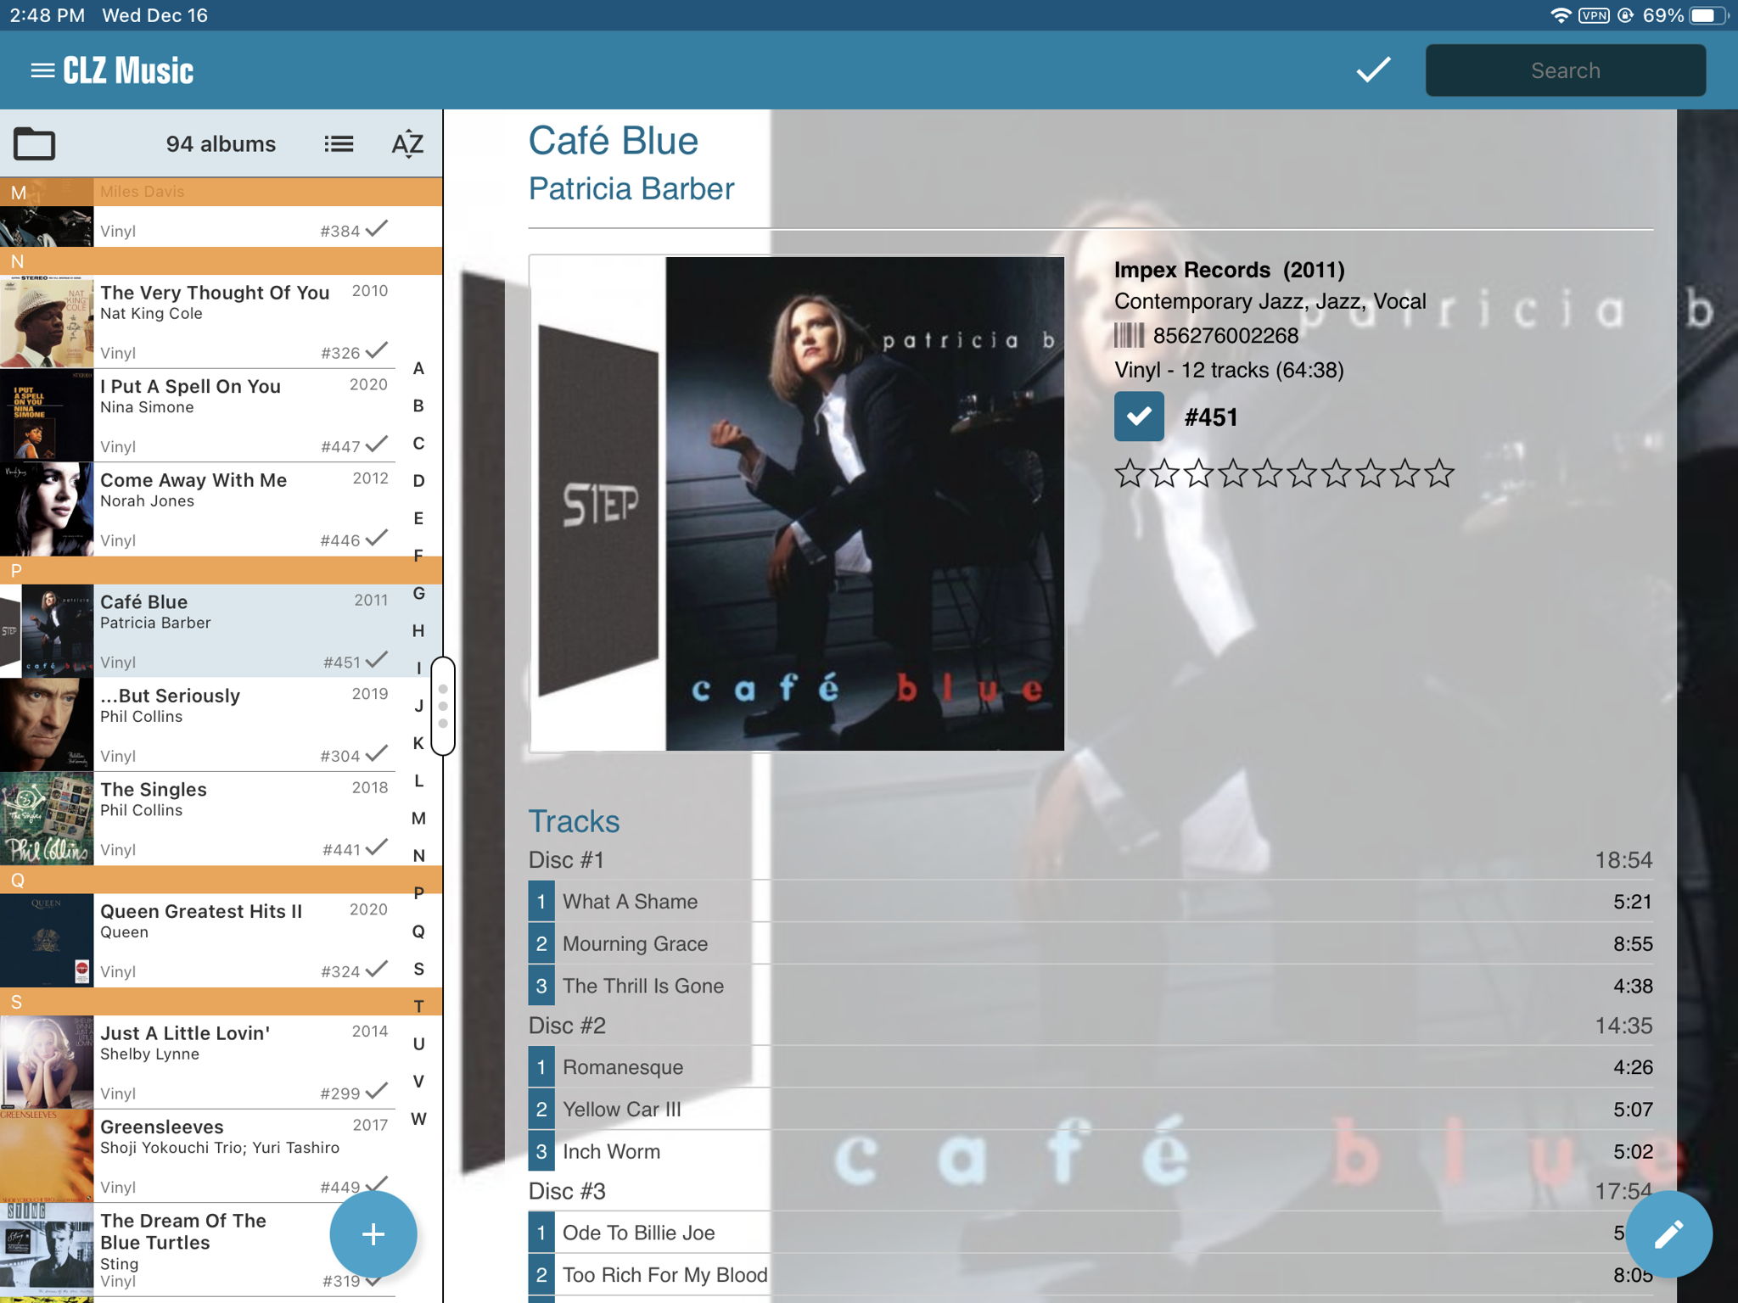Select The Very Thought Of You album

coord(199,322)
